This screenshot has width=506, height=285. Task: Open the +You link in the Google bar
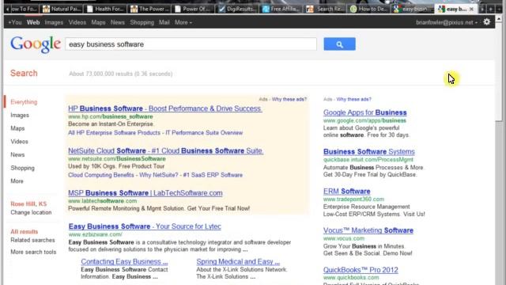tap(15, 22)
